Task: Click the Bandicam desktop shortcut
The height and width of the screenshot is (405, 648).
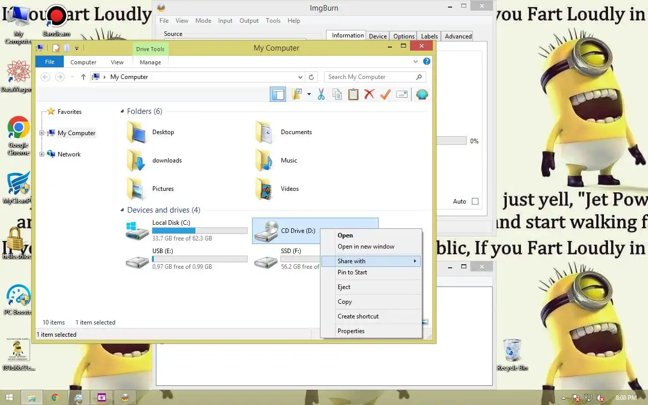Action: pyautogui.click(x=56, y=20)
